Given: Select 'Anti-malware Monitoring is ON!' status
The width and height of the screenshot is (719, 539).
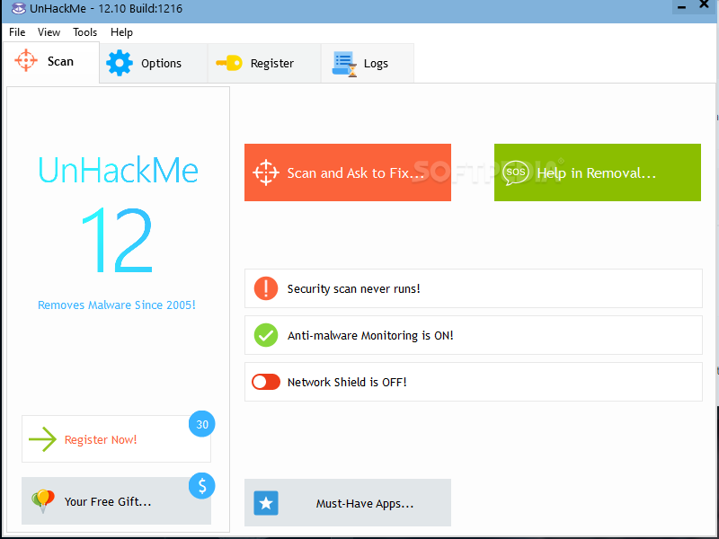Looking at the screenshot, I should (x=474, y=335).
